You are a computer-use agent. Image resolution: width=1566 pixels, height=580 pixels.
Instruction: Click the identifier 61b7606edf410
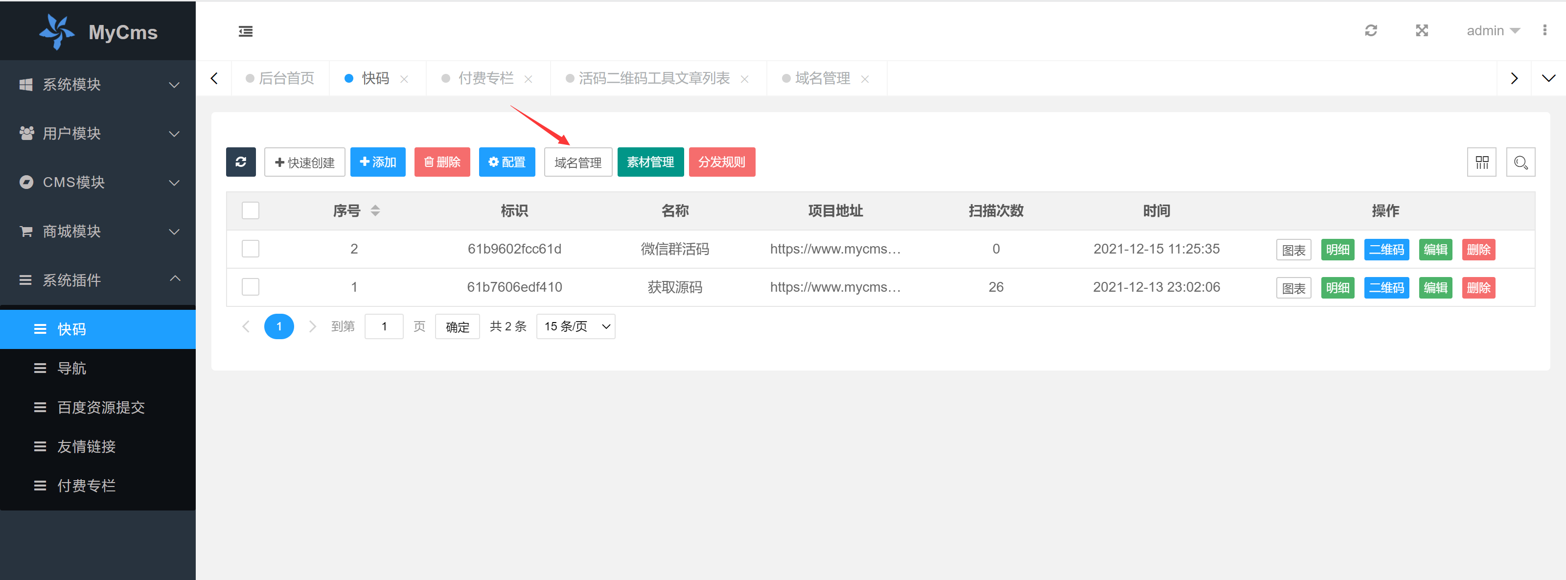[x=514, y=287]
